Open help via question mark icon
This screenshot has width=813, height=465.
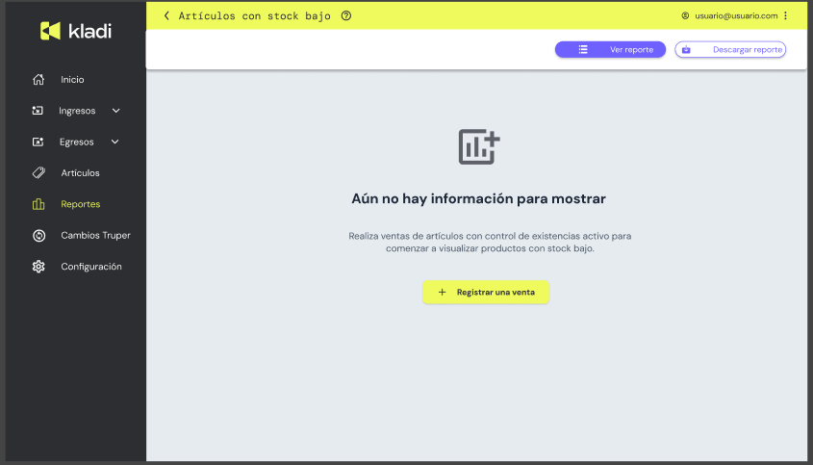346,15
